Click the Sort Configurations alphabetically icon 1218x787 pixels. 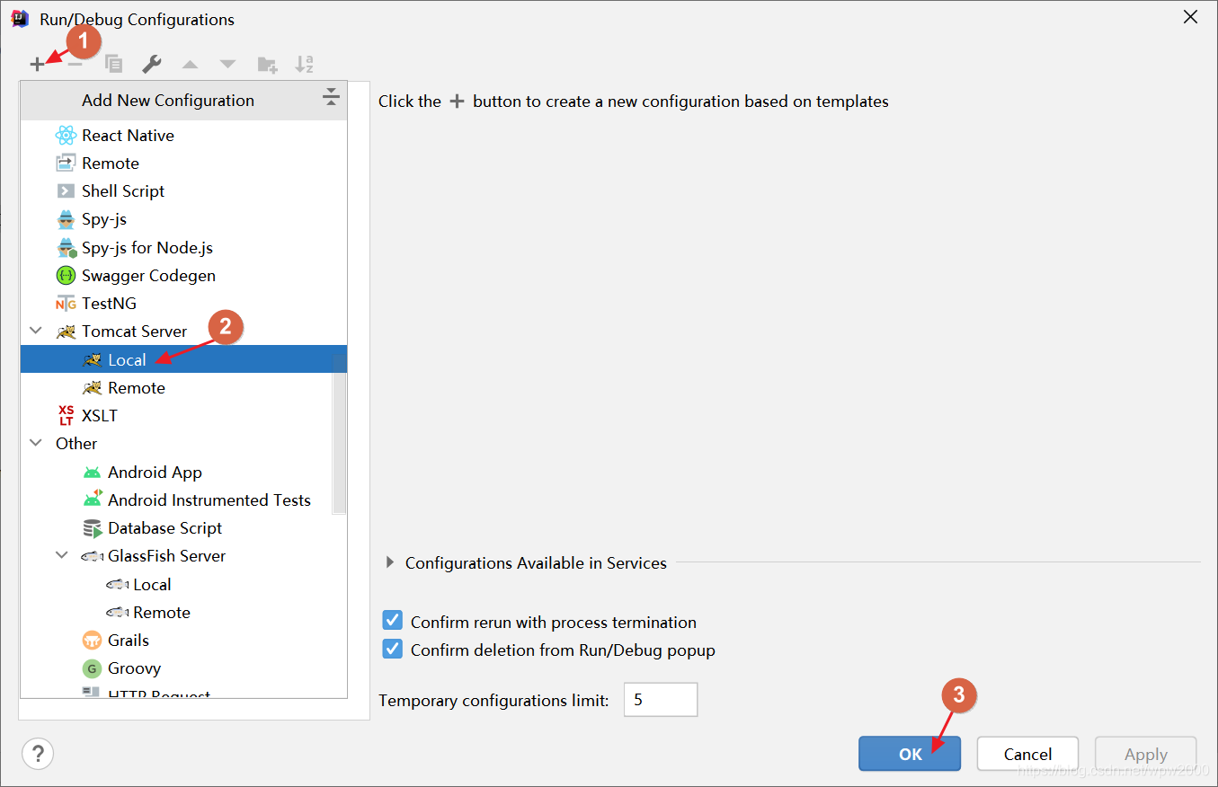click(305, 64)
